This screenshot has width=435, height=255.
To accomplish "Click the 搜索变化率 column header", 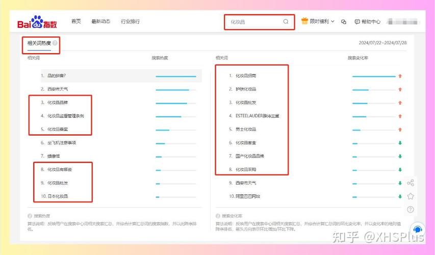I will click(358, 58).
